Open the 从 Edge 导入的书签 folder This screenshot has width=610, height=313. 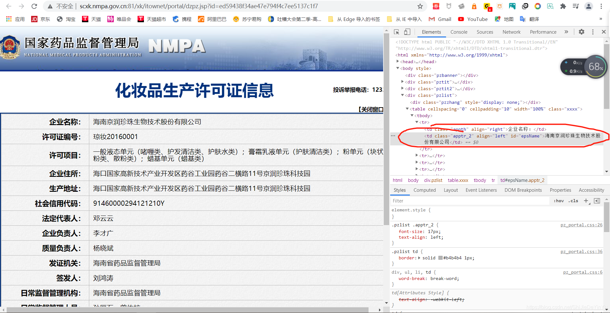354,19
